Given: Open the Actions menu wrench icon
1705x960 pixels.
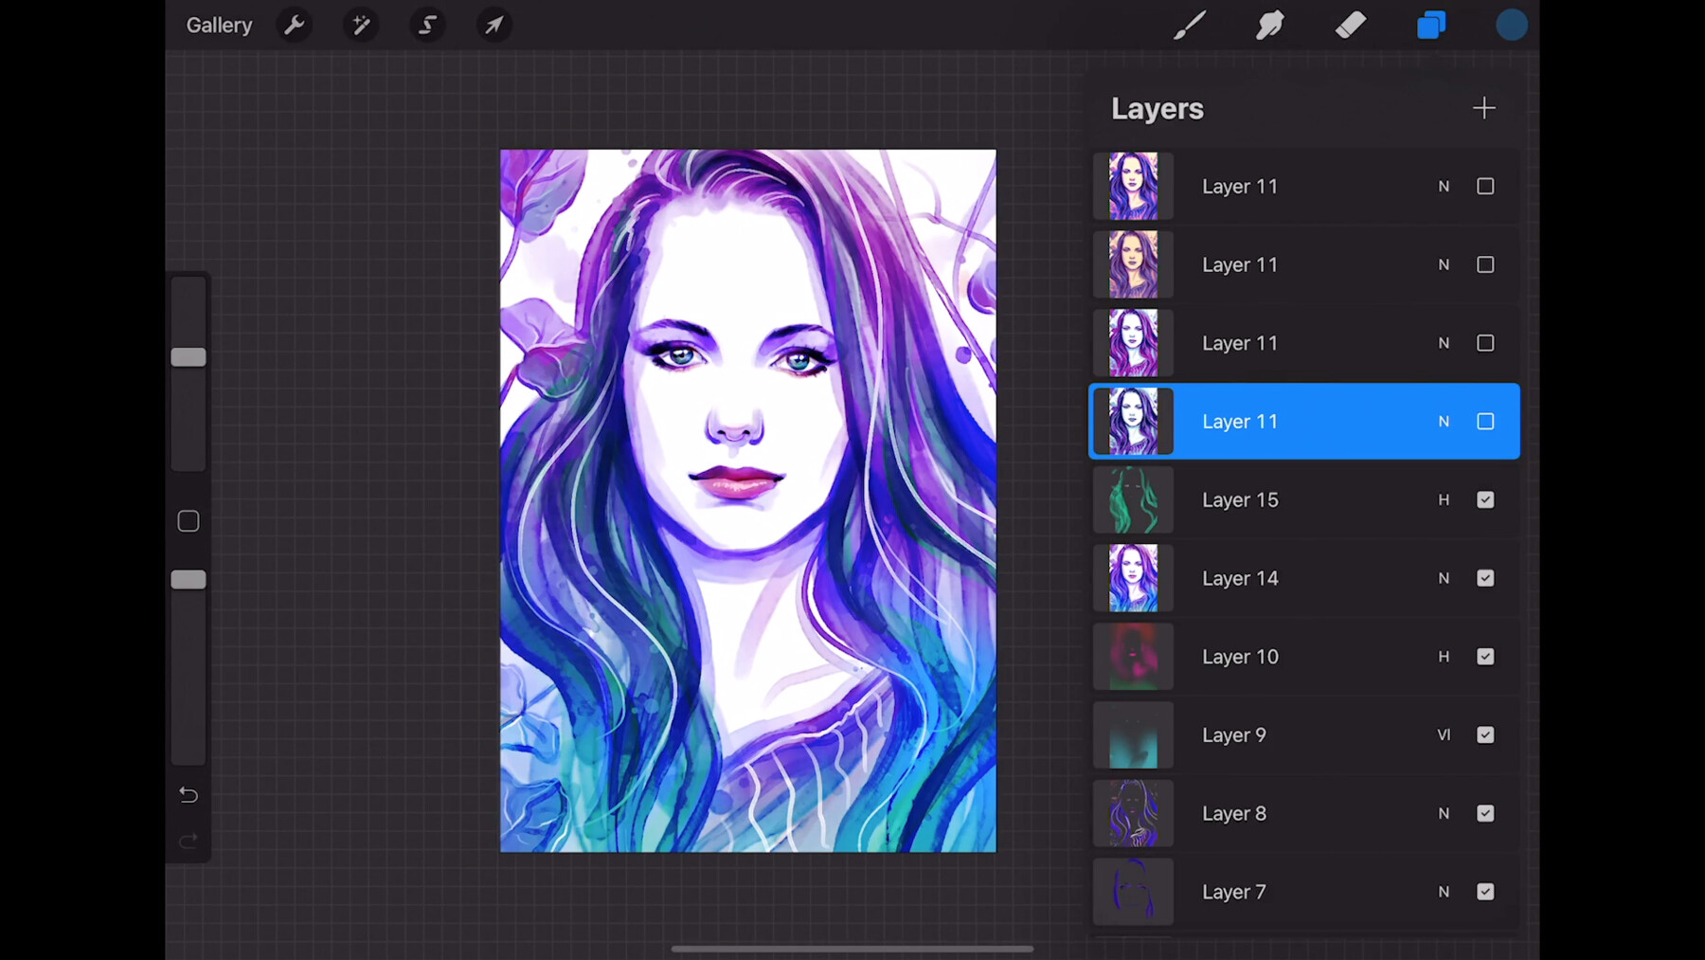Looking at the screenshot, I should [x=294, y=25].
